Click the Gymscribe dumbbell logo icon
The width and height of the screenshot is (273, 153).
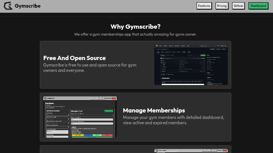pyautogui.click(x=8, y=6)
